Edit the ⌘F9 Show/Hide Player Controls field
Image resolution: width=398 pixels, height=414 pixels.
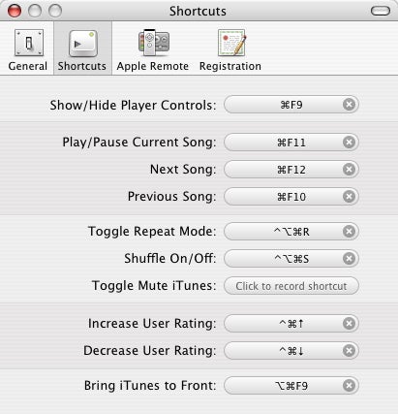(x=291, y=105)
